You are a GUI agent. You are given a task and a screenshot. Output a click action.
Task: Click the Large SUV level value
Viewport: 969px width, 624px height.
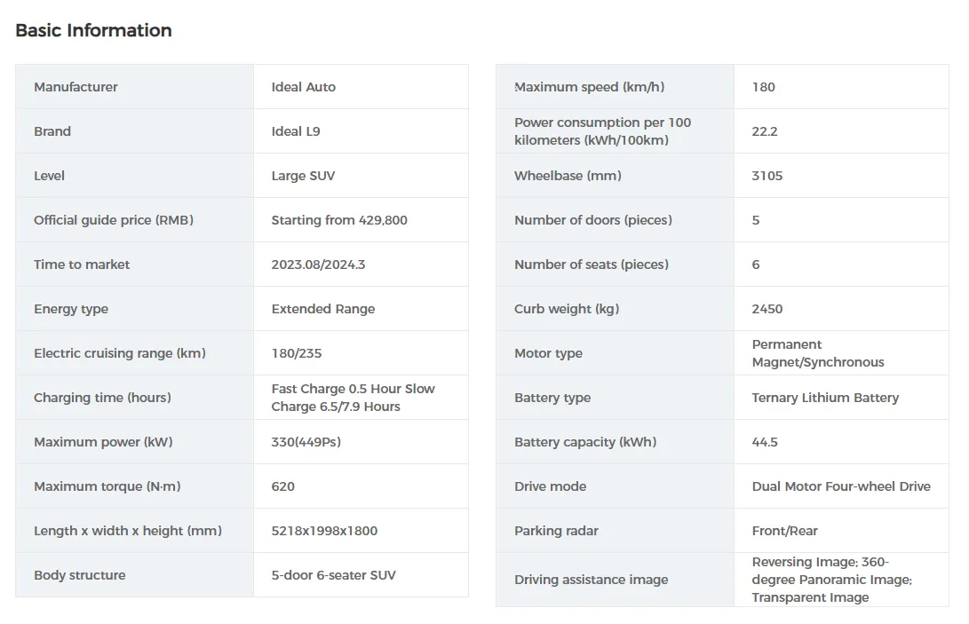[x=303, y=176]
